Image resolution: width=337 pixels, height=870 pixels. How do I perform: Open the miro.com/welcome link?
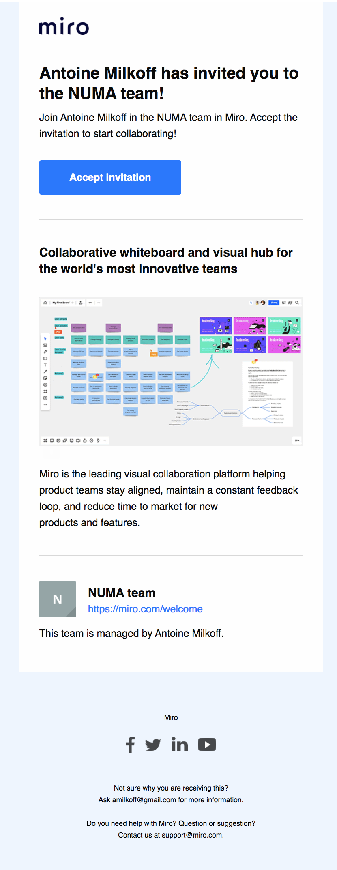pyautogui.click(x=145, y=609)
